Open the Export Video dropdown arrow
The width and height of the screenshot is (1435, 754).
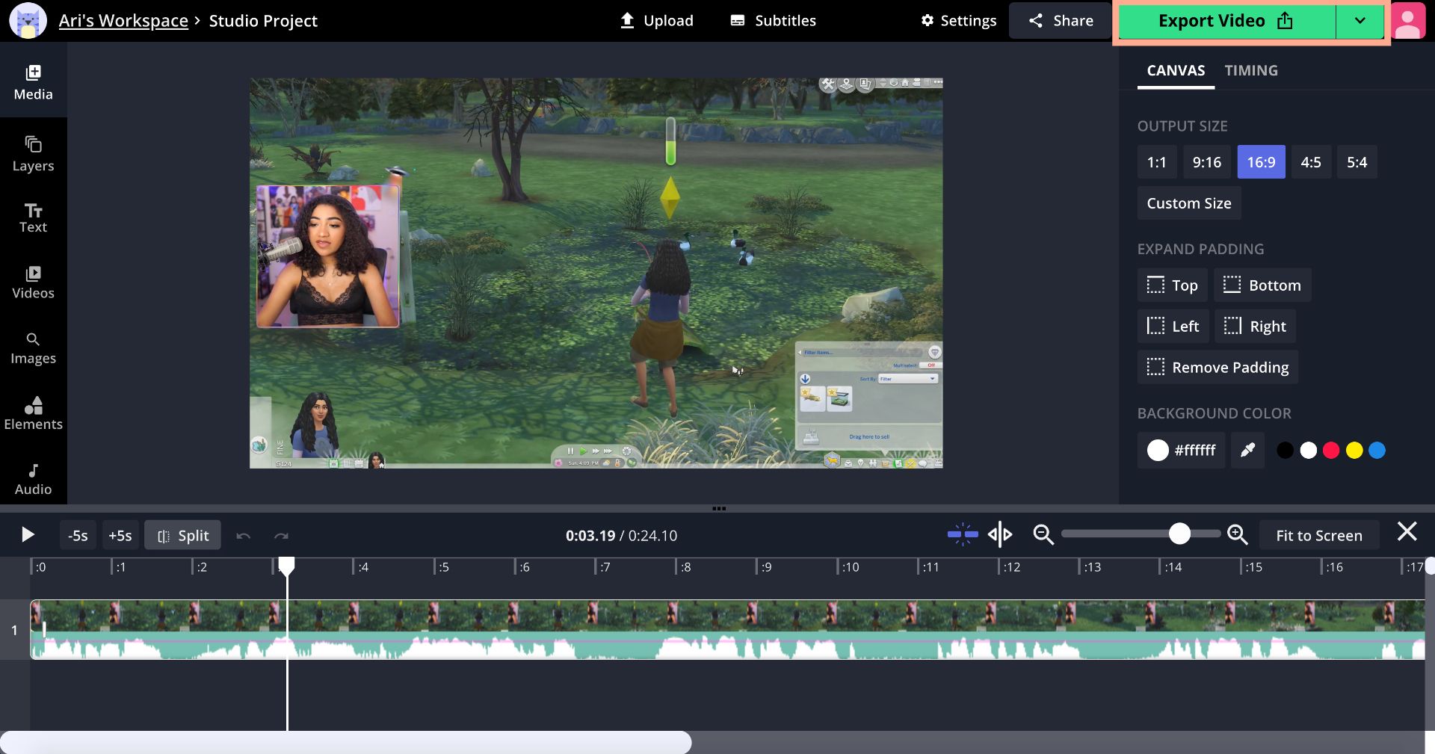point(1360,21)
